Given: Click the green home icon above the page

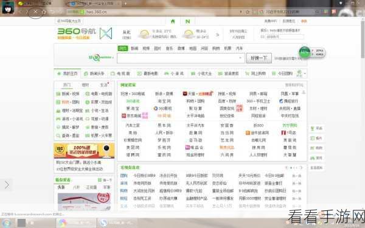Looking at the screenshot, I should pos(173,21).
